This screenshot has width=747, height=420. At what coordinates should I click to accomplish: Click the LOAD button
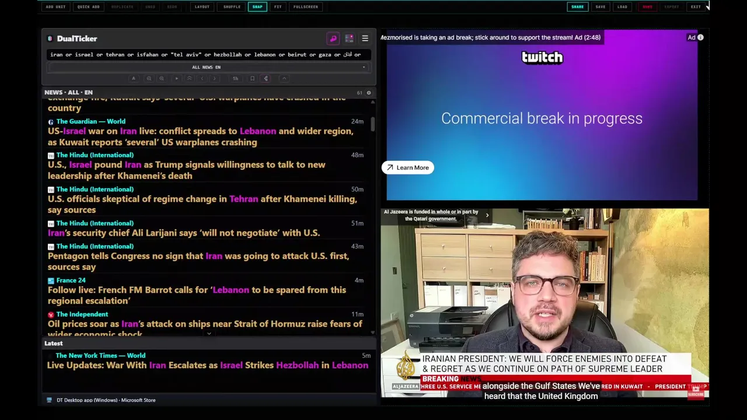[622, 7]
